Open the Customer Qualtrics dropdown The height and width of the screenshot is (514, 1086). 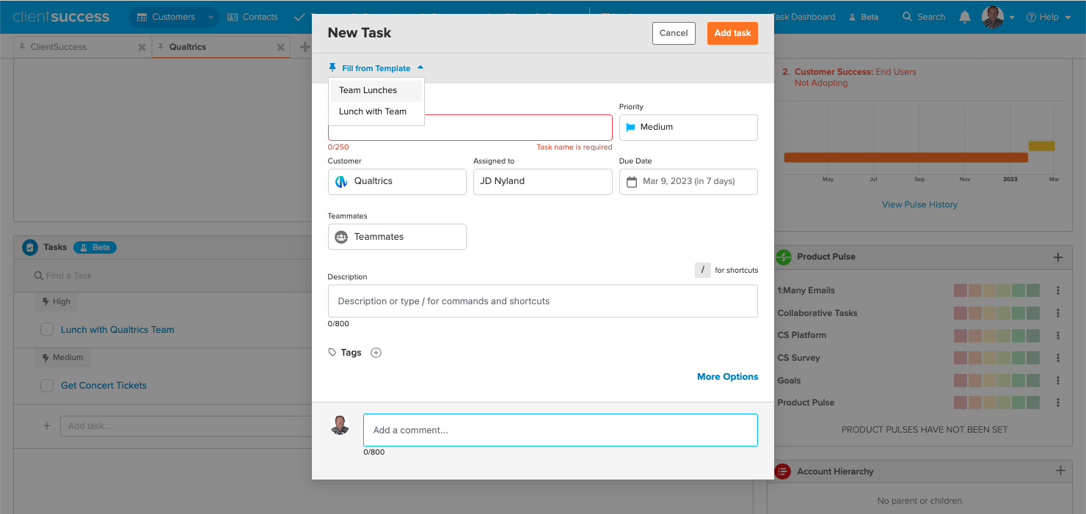(x=397, y=182)
